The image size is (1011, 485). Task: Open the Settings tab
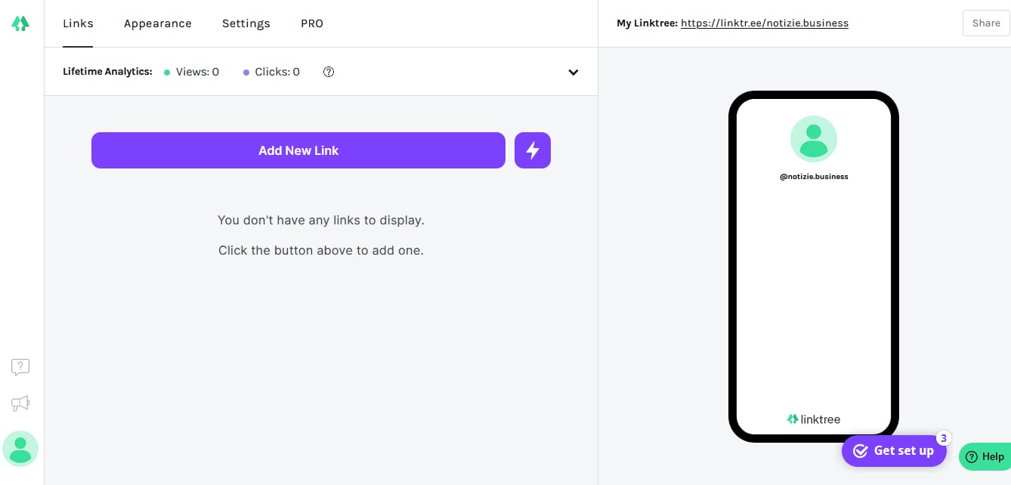point(246,23)
